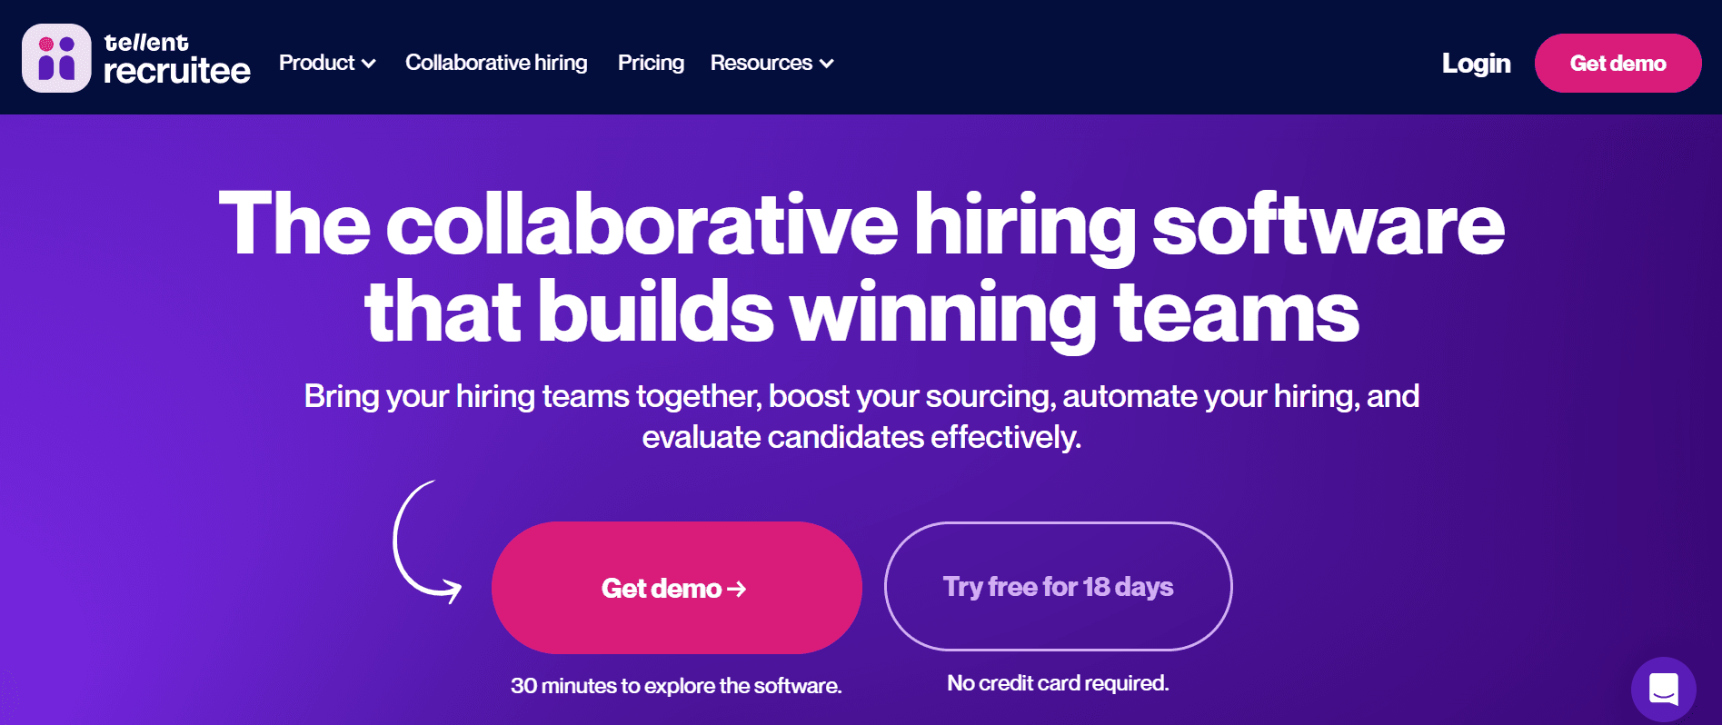The height and width of the screenshot is (725, 1722).
Task: Click the "tellent" wordmark in the logo
Action: click(146, 43)
